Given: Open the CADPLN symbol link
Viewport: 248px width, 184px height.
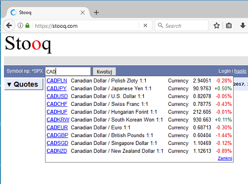Looking at the screenshot, I should (57, 81).
